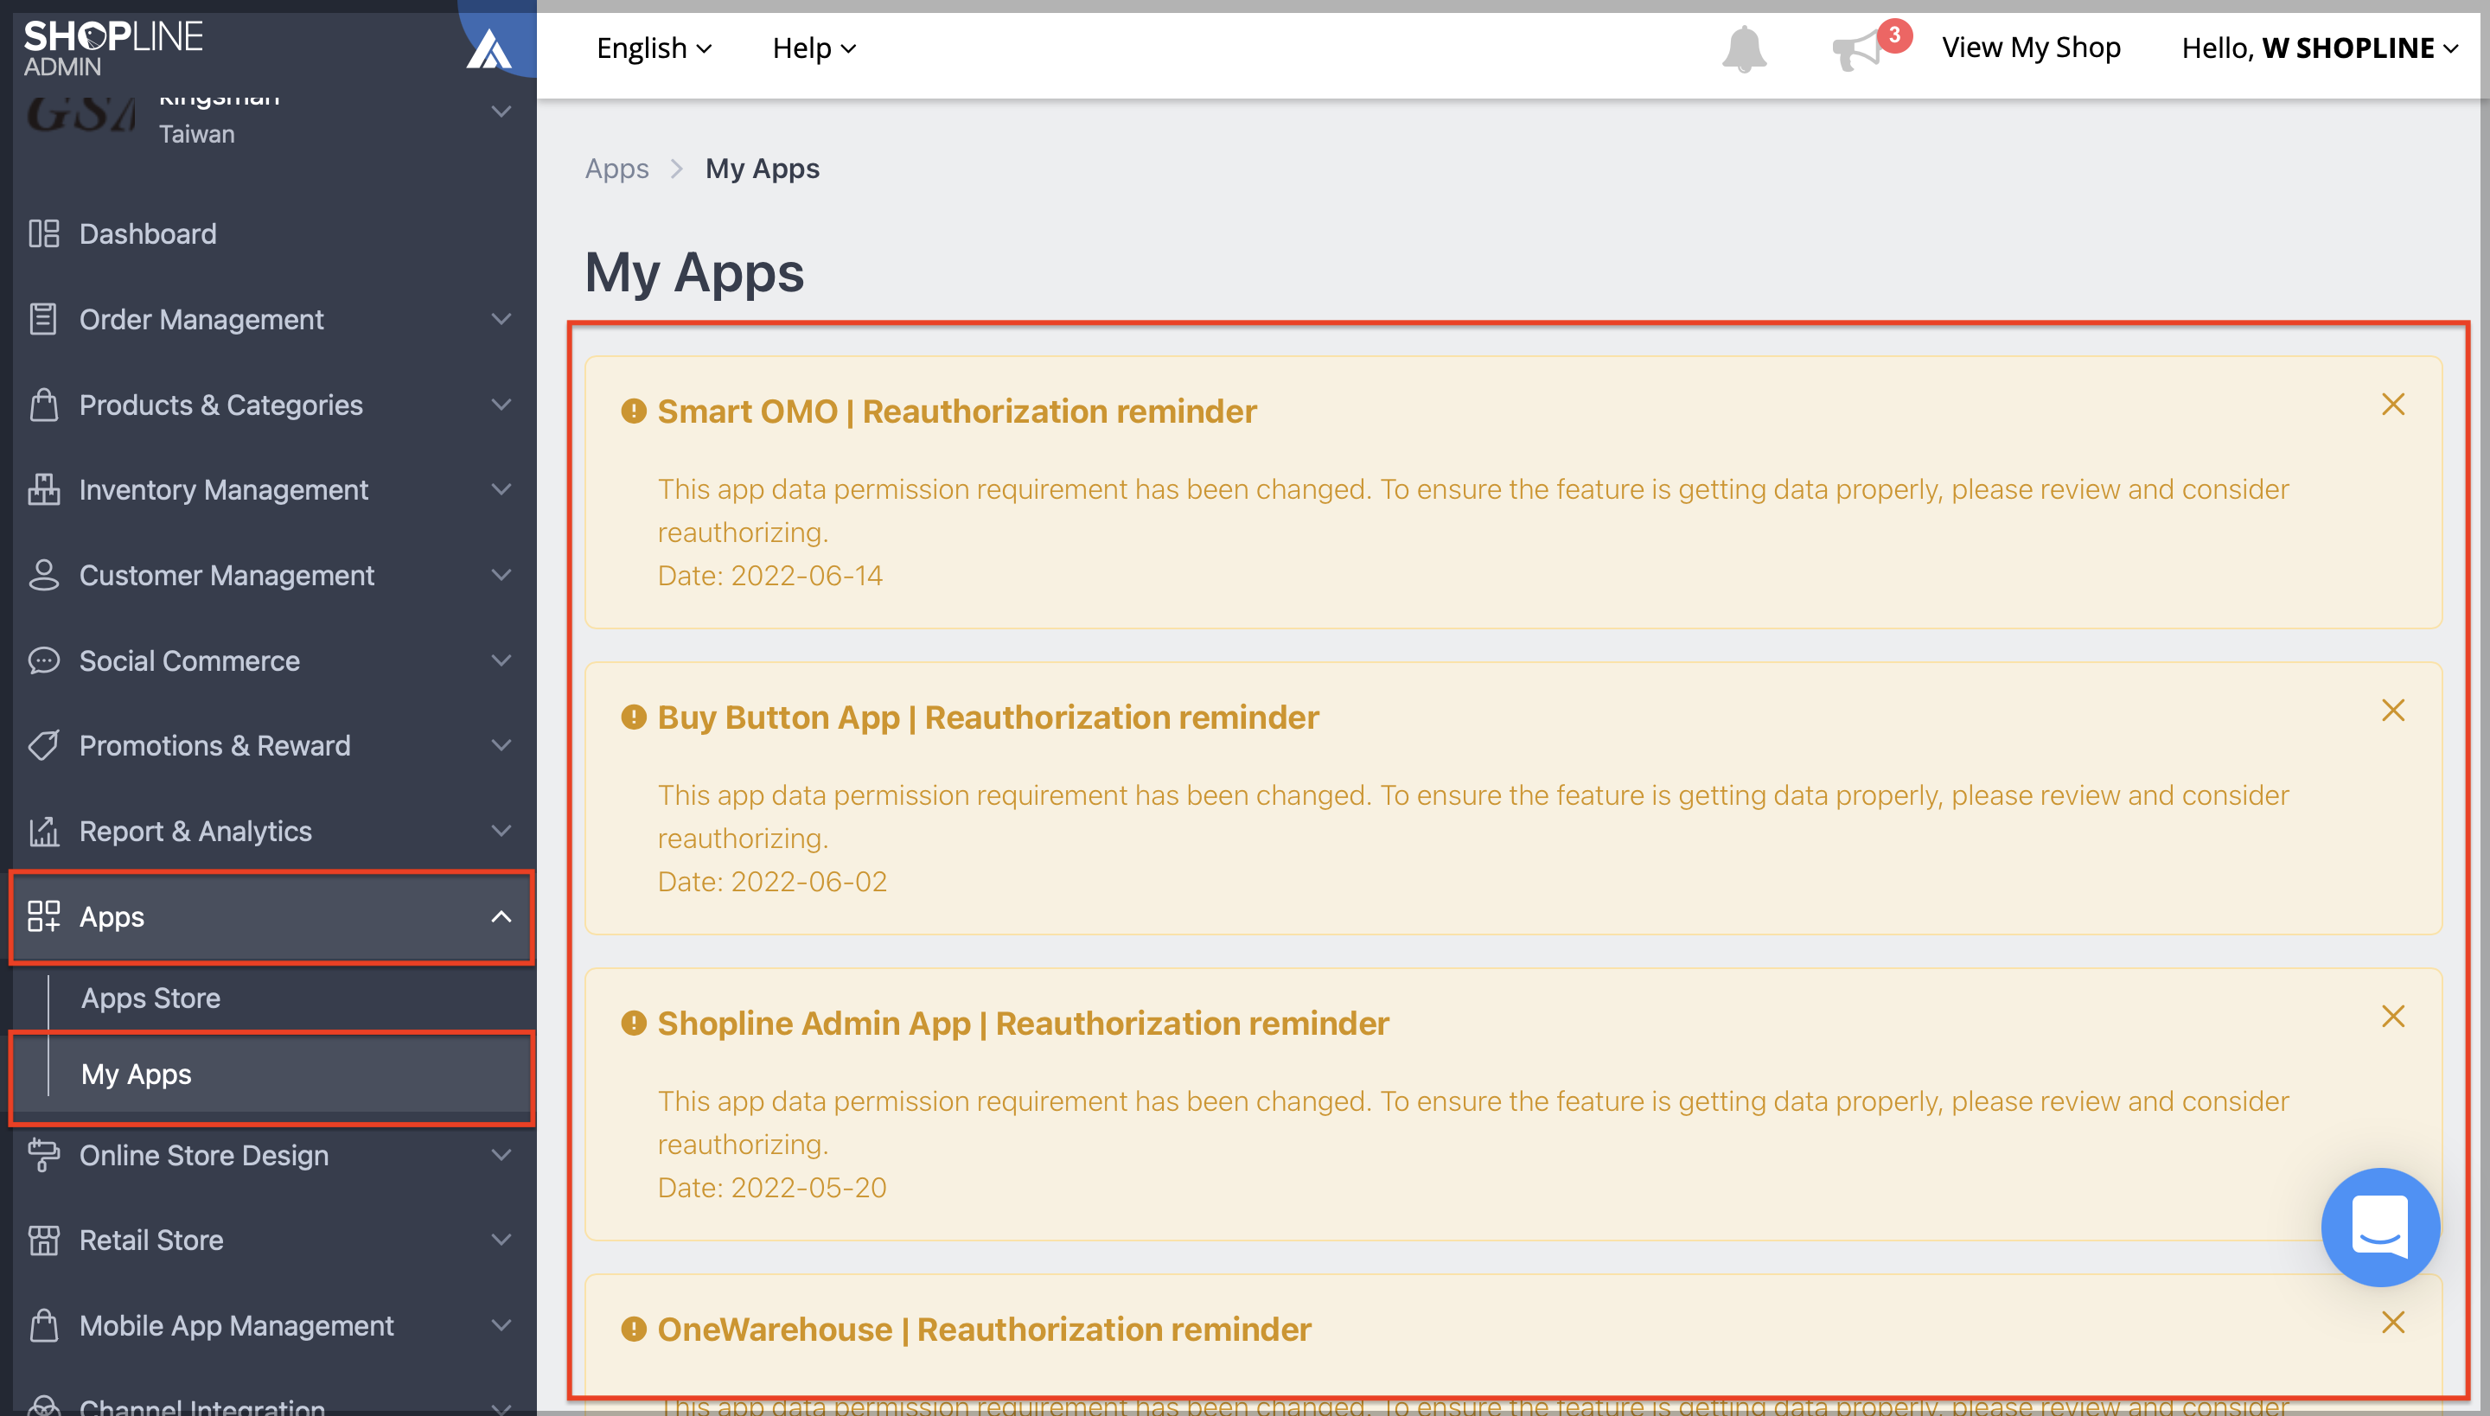
Task: Expand the Products & Categories chevron
Action: pos(501,405)
